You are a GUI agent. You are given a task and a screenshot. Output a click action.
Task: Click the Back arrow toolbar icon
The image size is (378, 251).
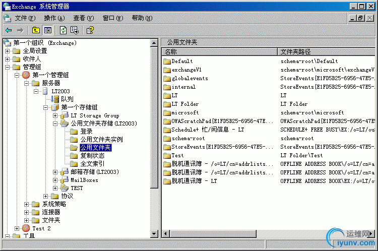[9, 30]
